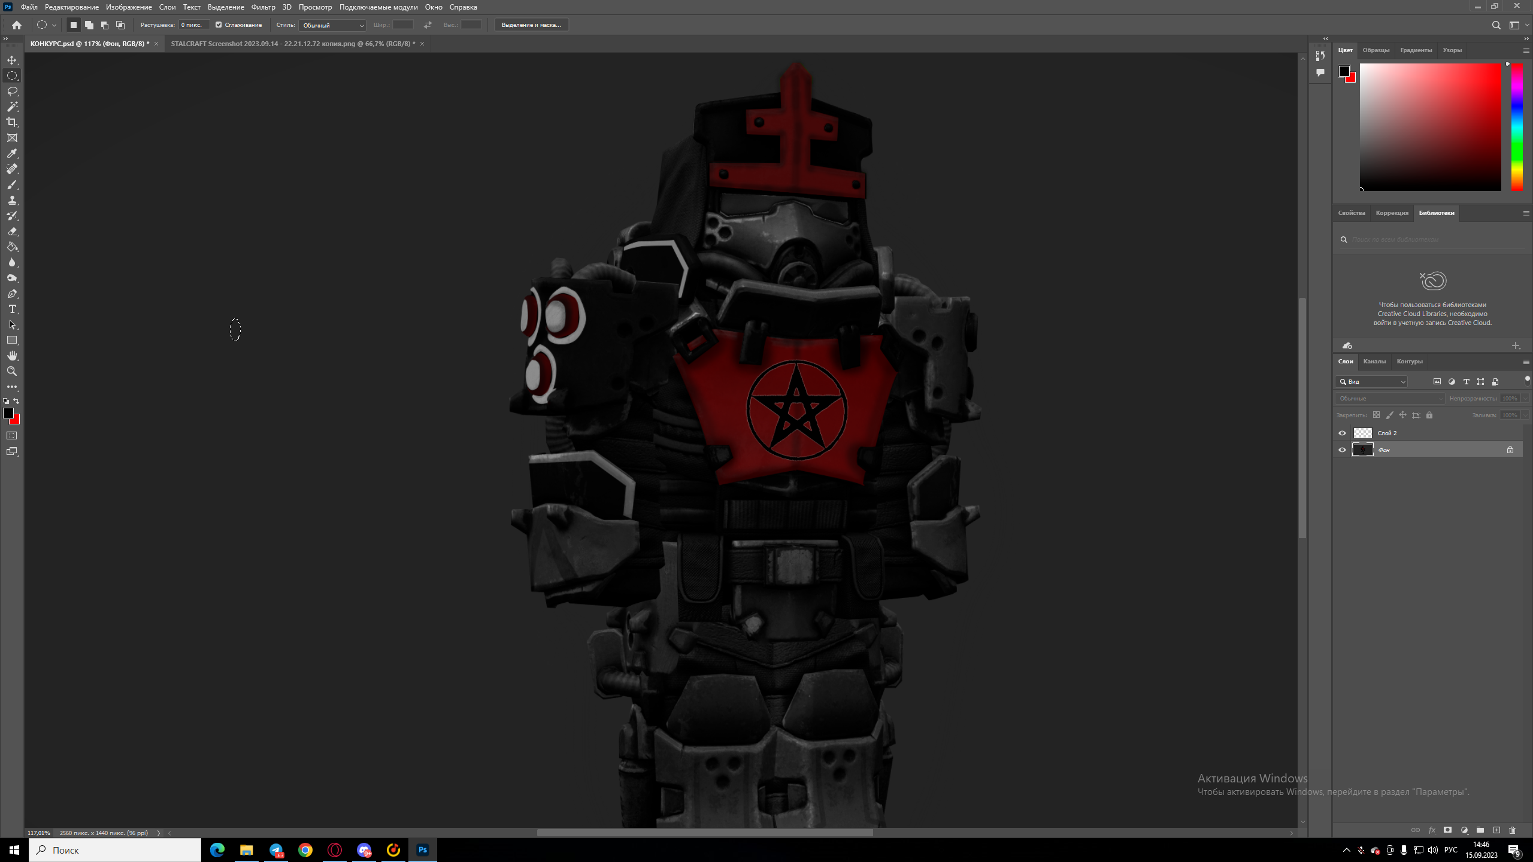Viewport: 1533px width, 862px height.
Task: Open the Фильтр menu
Action: 263,7
